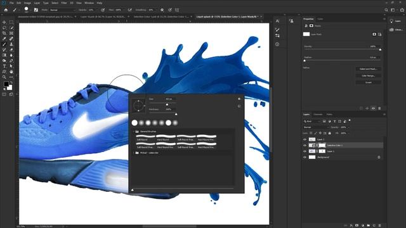
Task: Select the Brush tool in toolbox
Action: (x=4, y=44)
